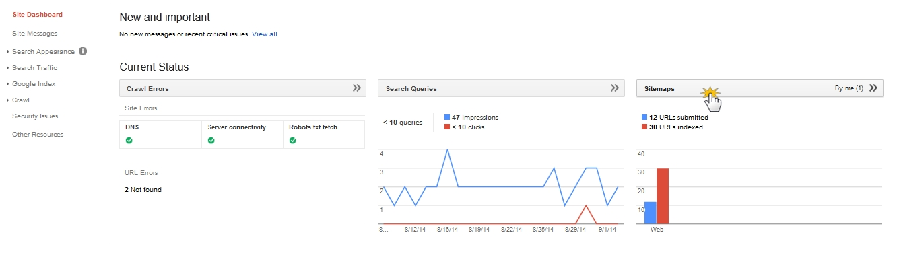
Task: Click the Server connectivity green check icon
Action: pos(211,141)
